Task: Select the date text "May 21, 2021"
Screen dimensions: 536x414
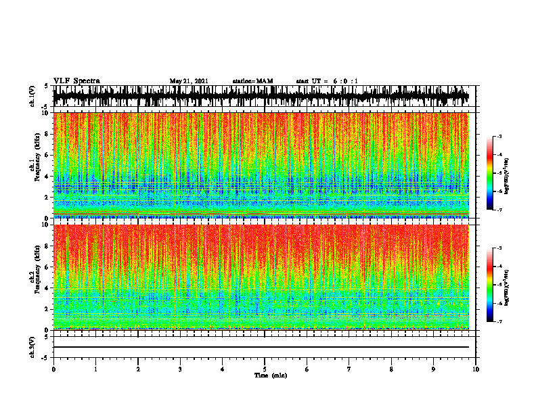Action: tap(189, 81)
